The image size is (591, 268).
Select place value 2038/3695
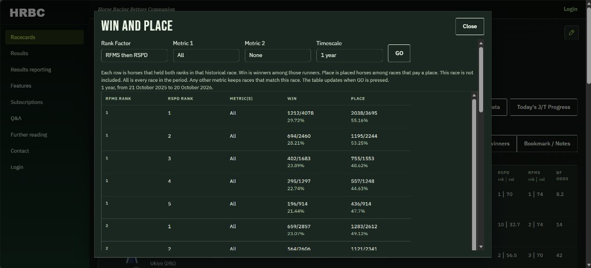[x=364, y=113]
